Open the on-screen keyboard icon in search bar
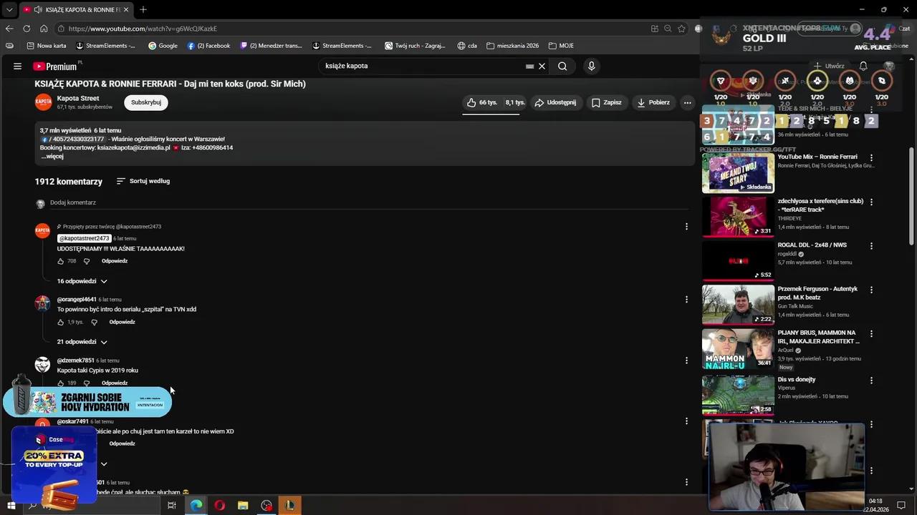The image size is (917, 515). [x=529, y=66]
